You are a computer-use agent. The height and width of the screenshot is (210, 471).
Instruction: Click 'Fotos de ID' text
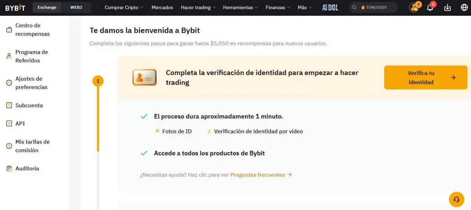pyautogui.click(x=177, y=131)
